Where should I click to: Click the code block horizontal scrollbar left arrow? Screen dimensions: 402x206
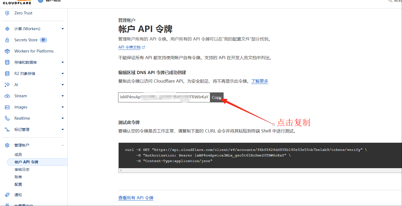(121, 171)
